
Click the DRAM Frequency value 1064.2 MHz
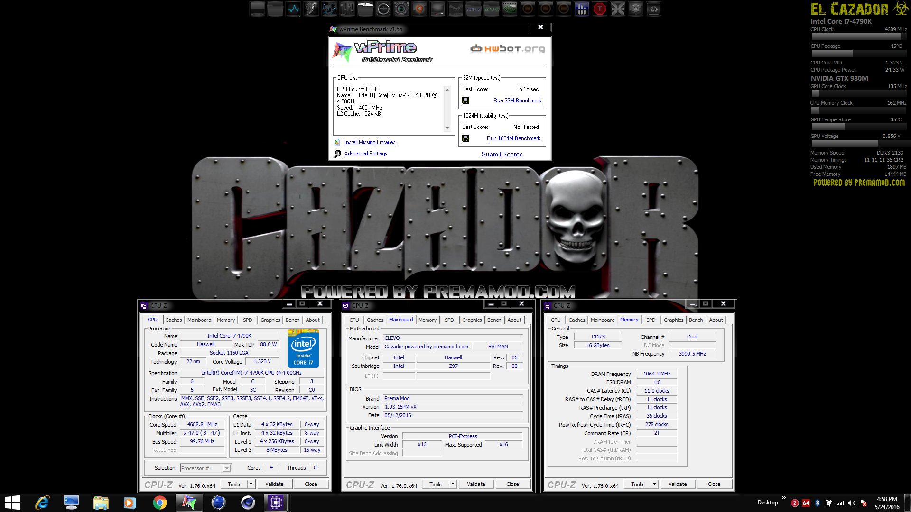[x=657, y=374]
